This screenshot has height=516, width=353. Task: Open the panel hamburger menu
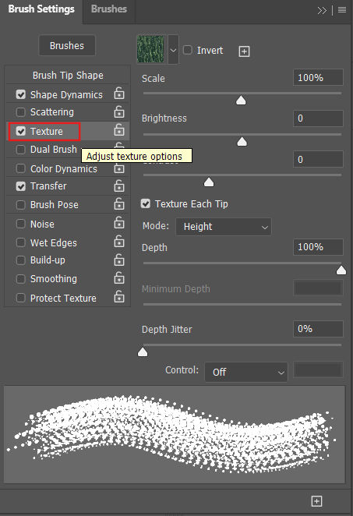(342, 10)
